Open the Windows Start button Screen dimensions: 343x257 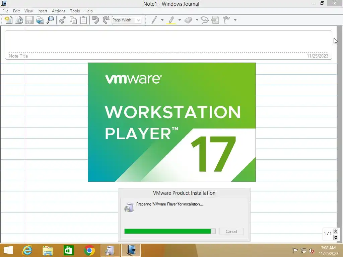(8, 250)
